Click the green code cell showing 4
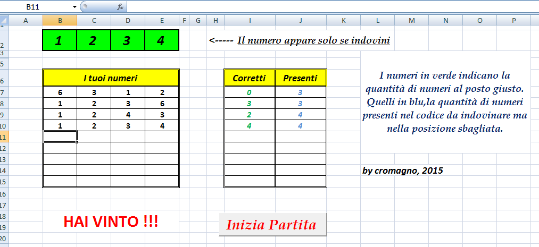 (x=162, y=41)
